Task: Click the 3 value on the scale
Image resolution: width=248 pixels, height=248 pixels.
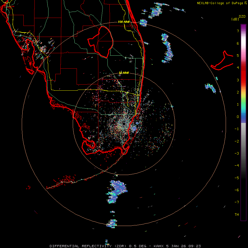Action: pyautogui.click(x=238, y=80)
